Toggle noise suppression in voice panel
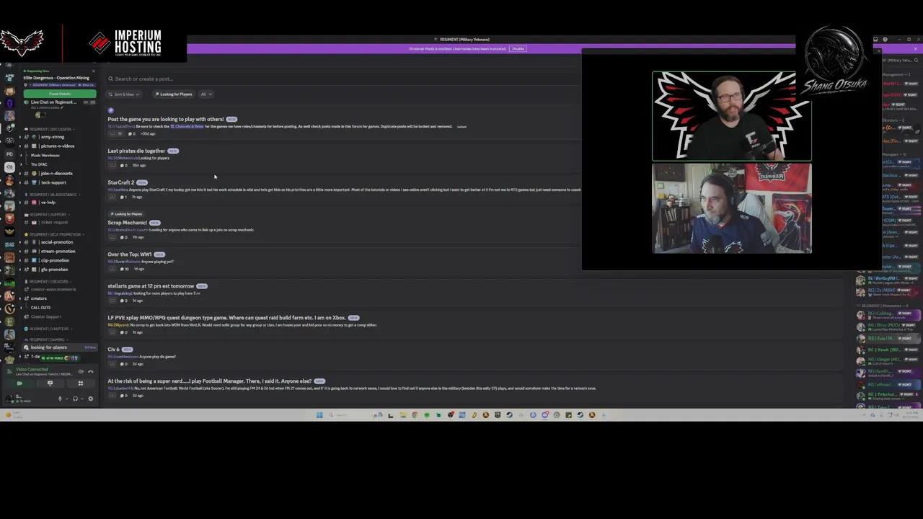The width and height of the screenshot is (923, 519). pos(80,371)
